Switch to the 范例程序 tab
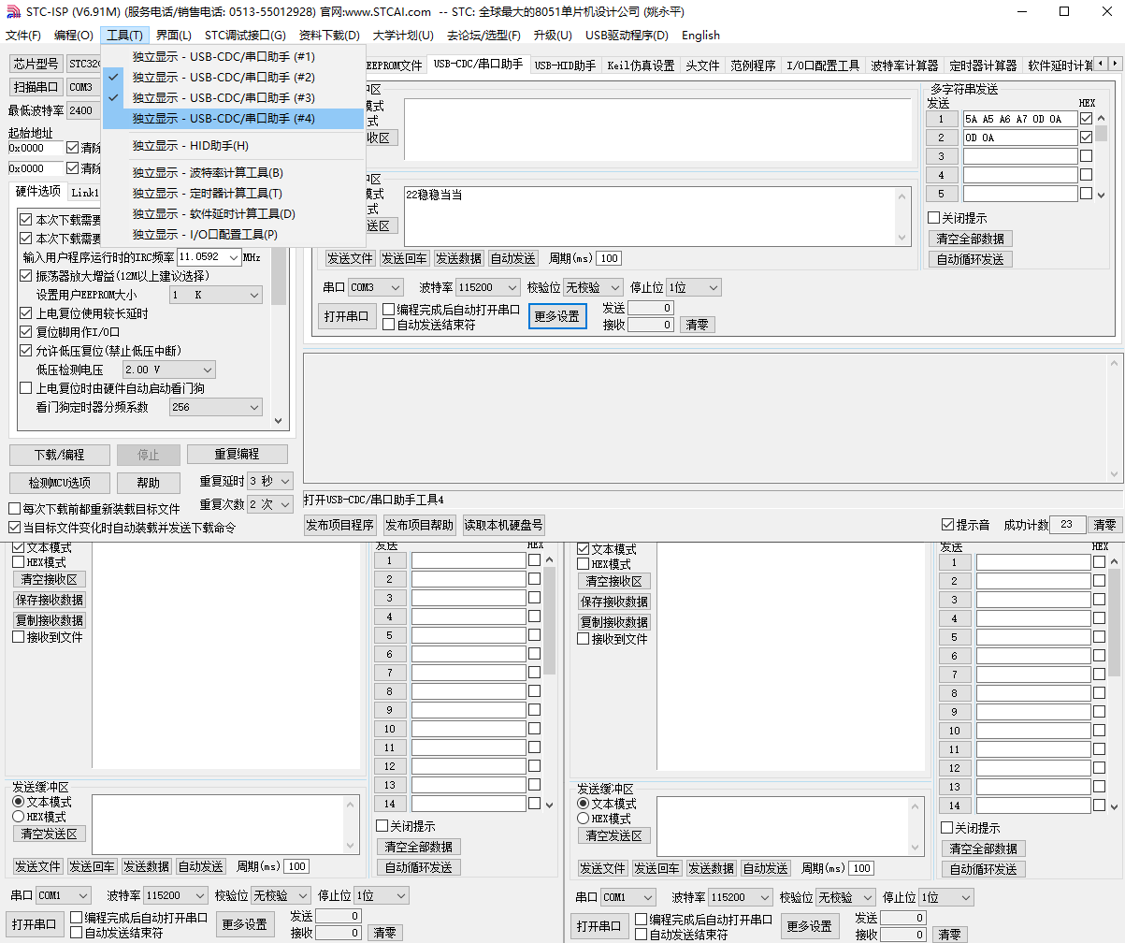Viewport: 1125px width, 943px height. [753, 65]
